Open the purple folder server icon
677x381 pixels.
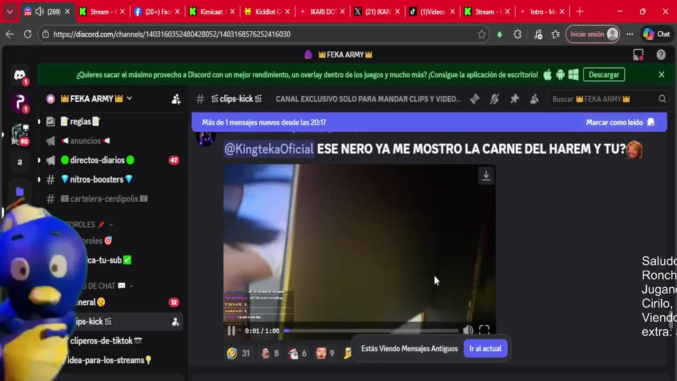[x=20, y=192]
